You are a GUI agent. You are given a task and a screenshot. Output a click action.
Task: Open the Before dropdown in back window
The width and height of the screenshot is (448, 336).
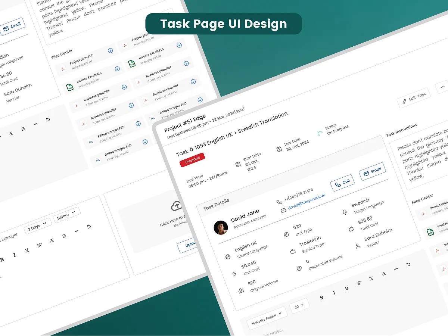point(67,215)
